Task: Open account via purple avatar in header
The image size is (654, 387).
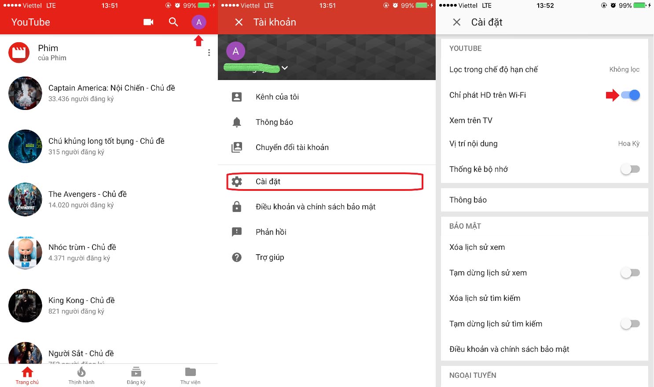Action: [198, 22]
